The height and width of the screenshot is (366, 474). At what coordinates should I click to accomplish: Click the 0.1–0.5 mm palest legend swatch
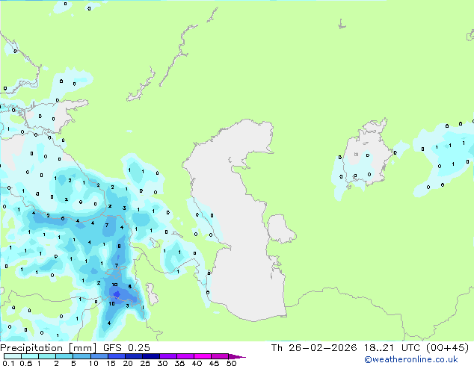[13, 356]
